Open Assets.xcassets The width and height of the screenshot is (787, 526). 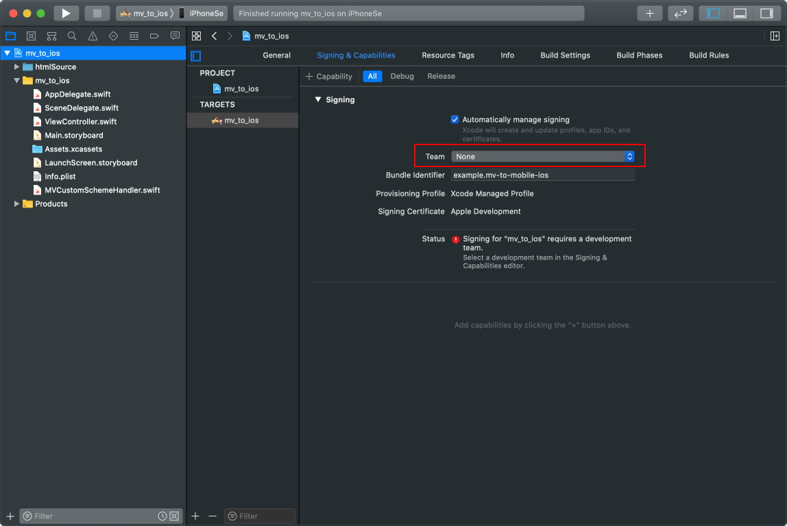tap(73, 149)
